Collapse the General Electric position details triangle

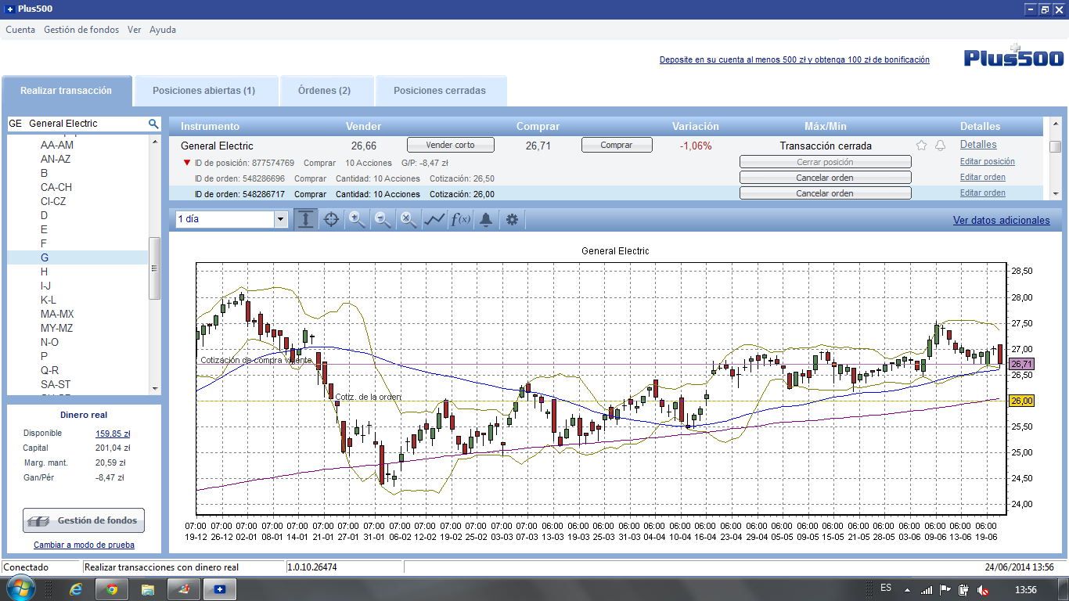coord(186,163)
